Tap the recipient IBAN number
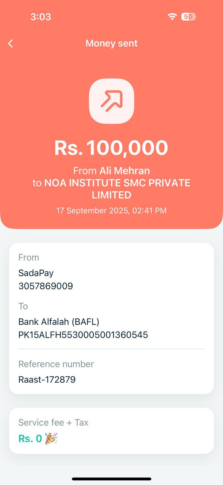 (x=83, y=335)
